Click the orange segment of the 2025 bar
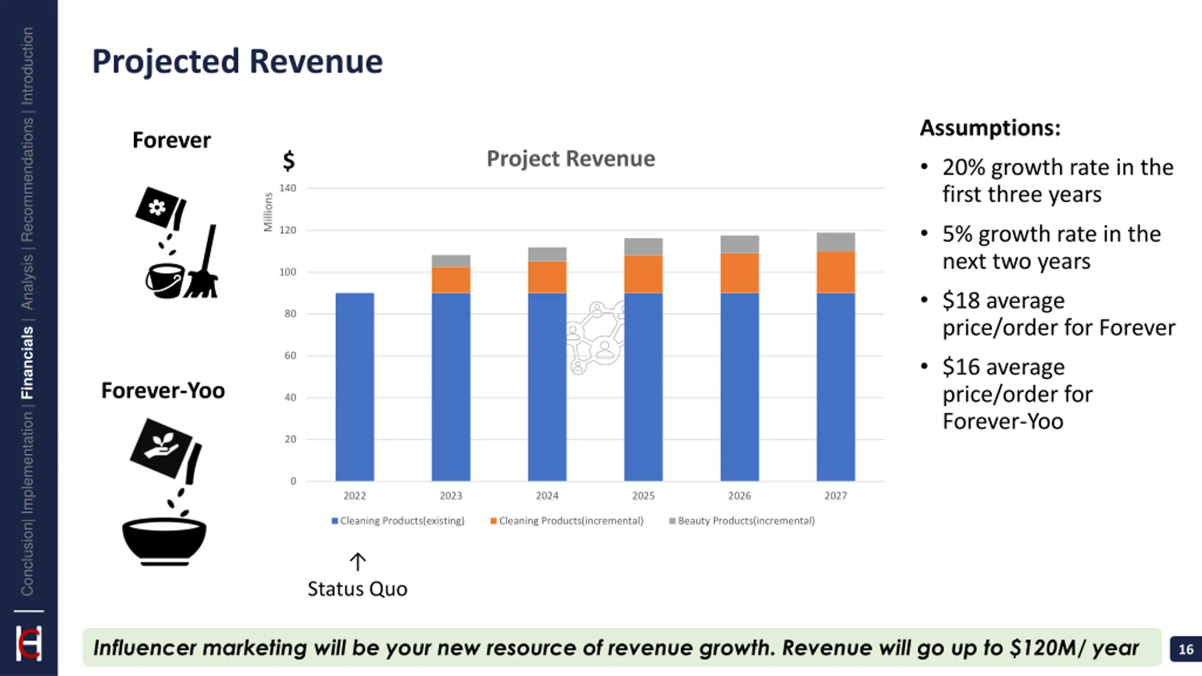This screenshot has height=676, width=1202. tap(643, 274)
